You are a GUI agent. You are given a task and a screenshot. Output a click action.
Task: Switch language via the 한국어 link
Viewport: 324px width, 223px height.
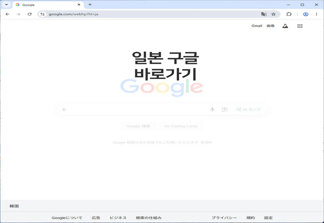pos(206,142)
